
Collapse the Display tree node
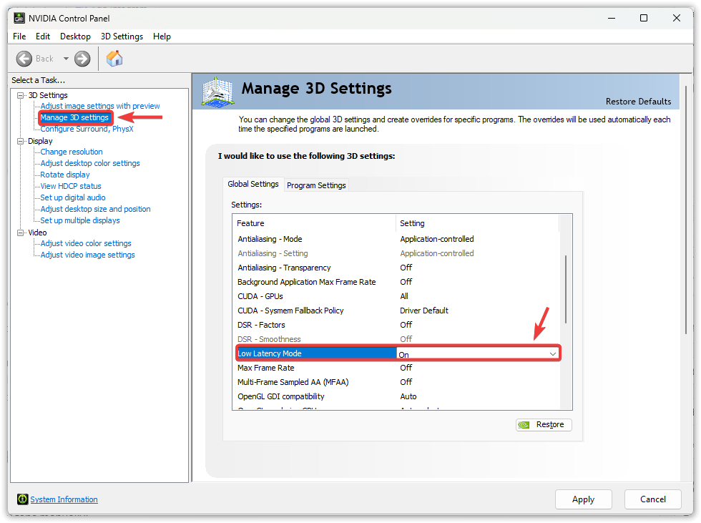click(21, 141)
